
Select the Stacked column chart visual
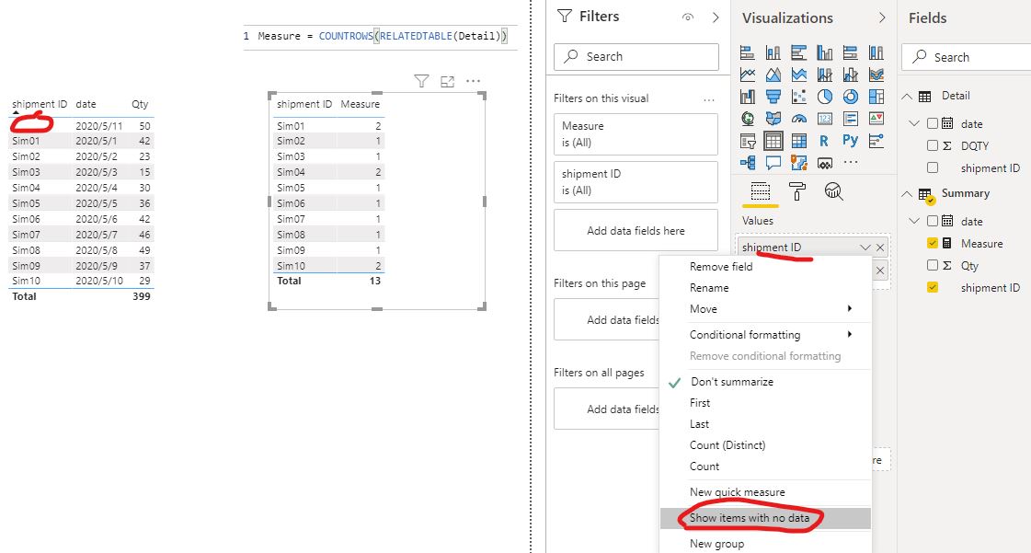click(773, 52)
